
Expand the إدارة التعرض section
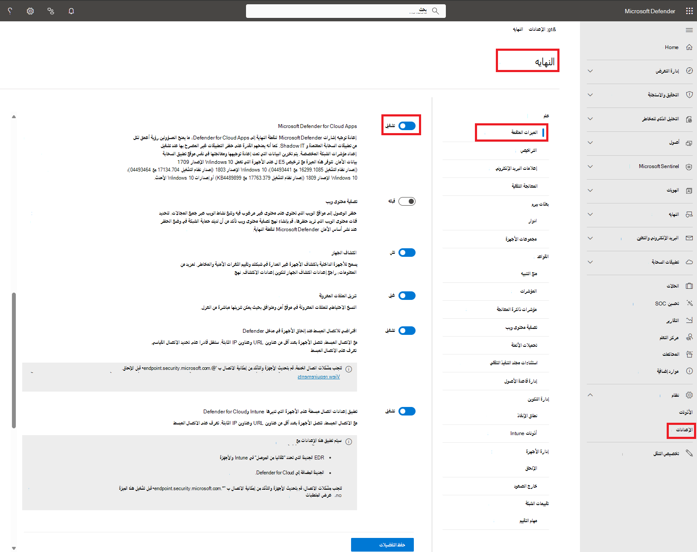(x=590, y=71)
